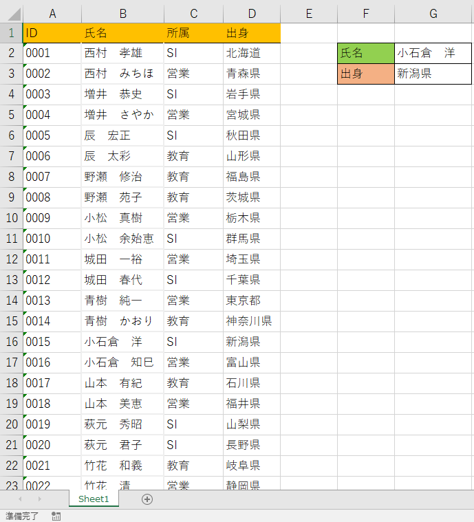Click cell 千葉県
Image resolution: width=474 pixels, height=522 pixels.
click(252, 281)
